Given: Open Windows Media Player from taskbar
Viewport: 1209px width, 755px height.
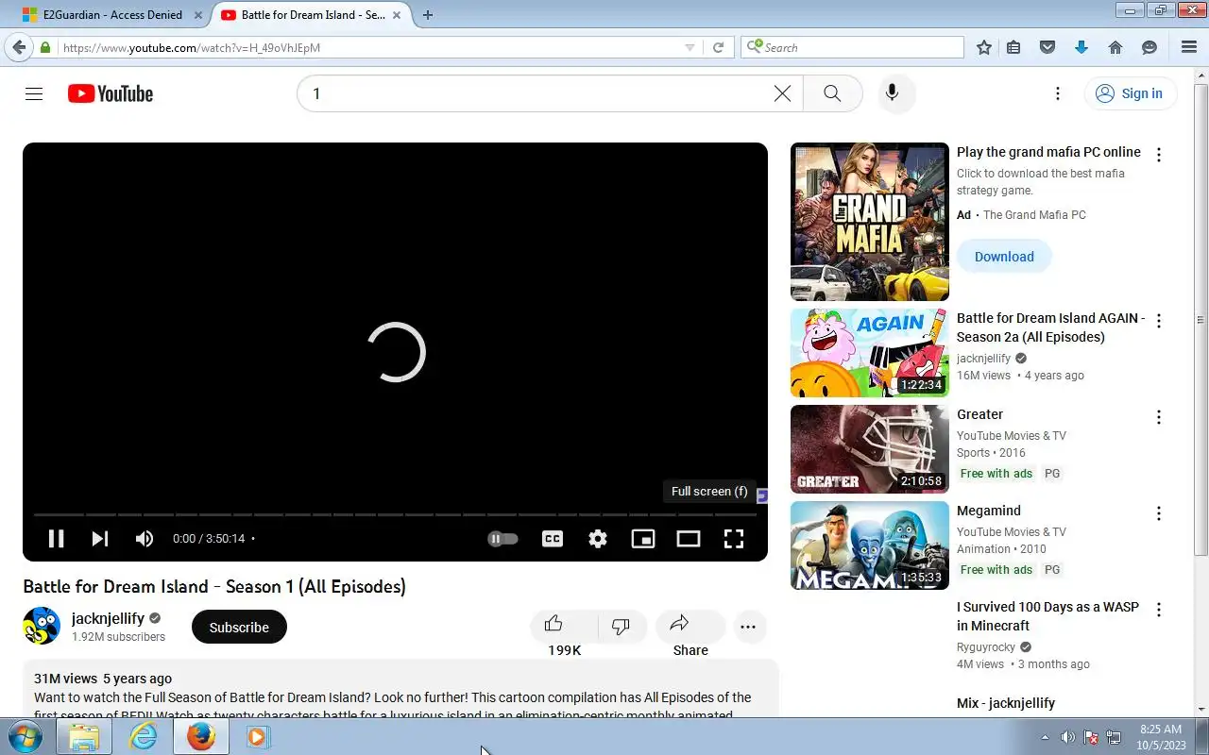Looking at the screenshot, I should [x=257, y=736].
